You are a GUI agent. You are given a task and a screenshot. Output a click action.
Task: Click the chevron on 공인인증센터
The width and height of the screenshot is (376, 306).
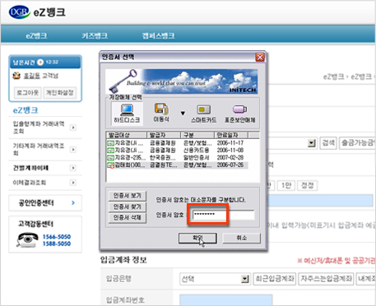click(x=73, y=203)
